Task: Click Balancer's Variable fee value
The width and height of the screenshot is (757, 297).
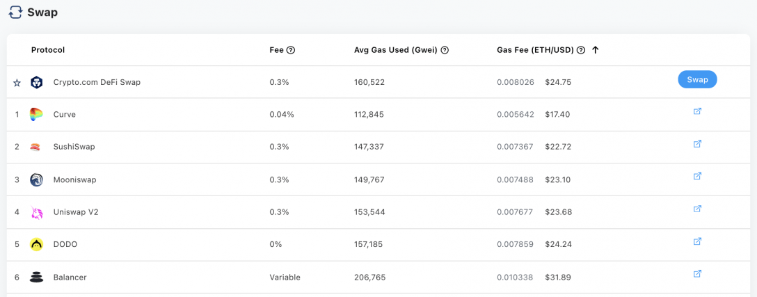Action: (285, 278)
